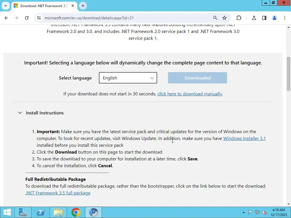Click the muted volume tray icon

pos(264,212)
